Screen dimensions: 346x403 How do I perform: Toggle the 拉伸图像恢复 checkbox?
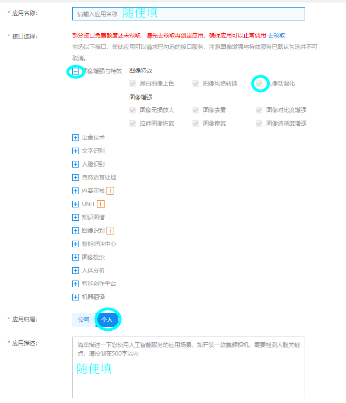tap(133, 123)
